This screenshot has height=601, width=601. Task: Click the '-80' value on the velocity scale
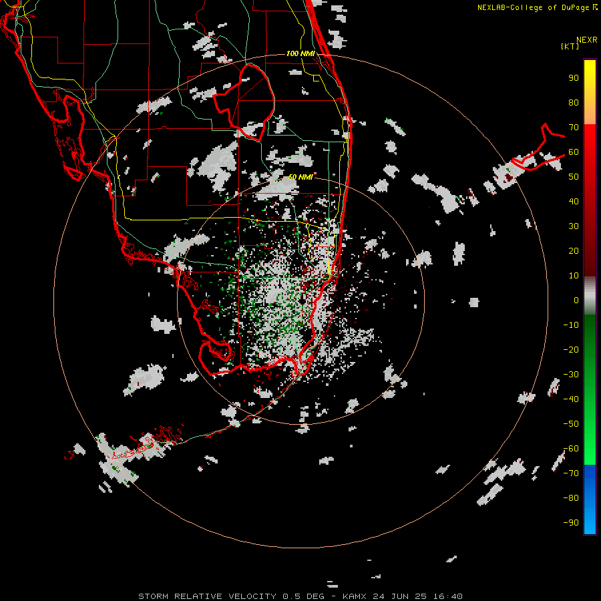(571, 498)
